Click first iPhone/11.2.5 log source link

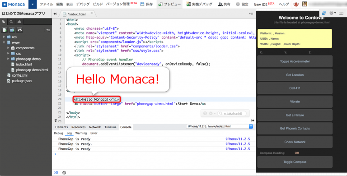coord(238,139)
